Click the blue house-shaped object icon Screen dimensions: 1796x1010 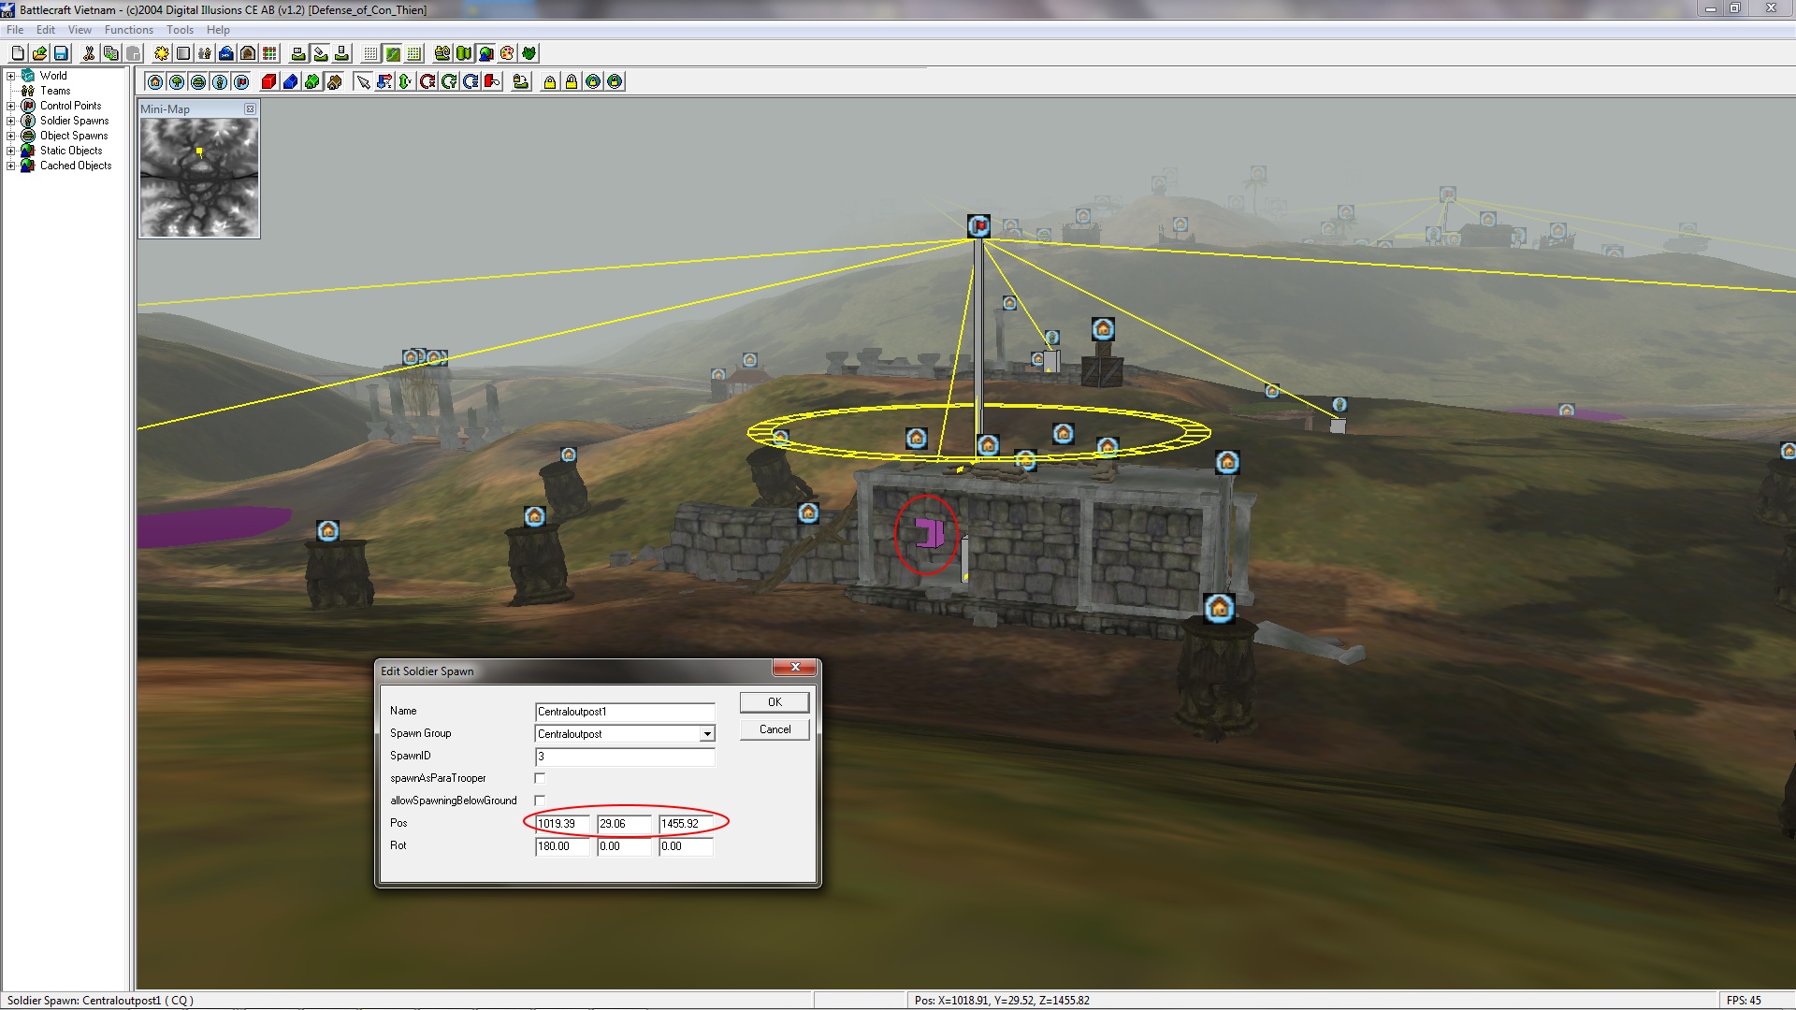point(291,82)
